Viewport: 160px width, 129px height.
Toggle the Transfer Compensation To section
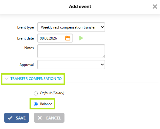[36, 79]
